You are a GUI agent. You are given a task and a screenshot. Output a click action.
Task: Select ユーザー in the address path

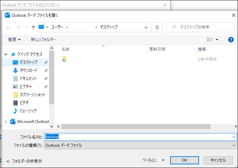click(x=57, y=27)
